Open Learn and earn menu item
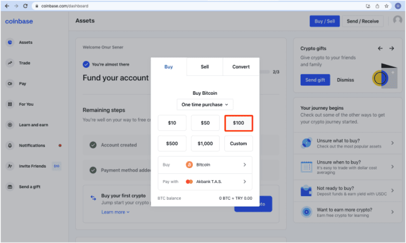 tap(33, 125)
